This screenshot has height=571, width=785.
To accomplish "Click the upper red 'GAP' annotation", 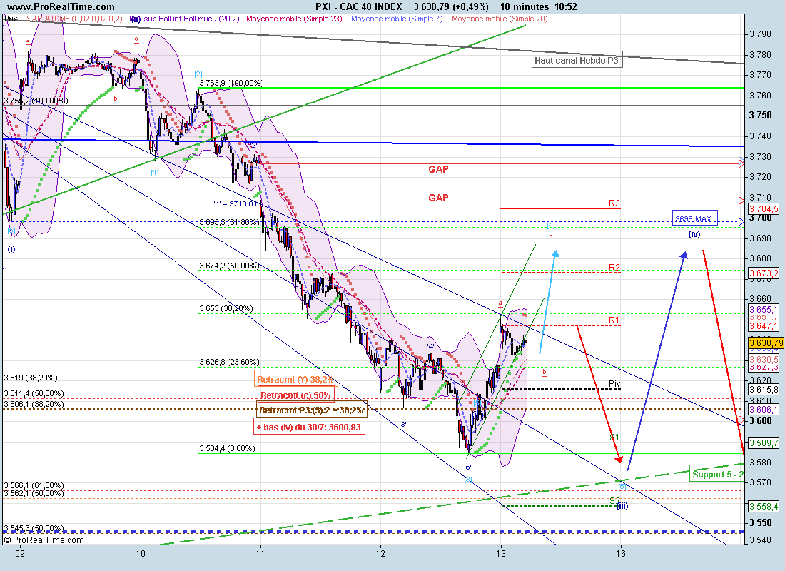I will pos(439,170).
